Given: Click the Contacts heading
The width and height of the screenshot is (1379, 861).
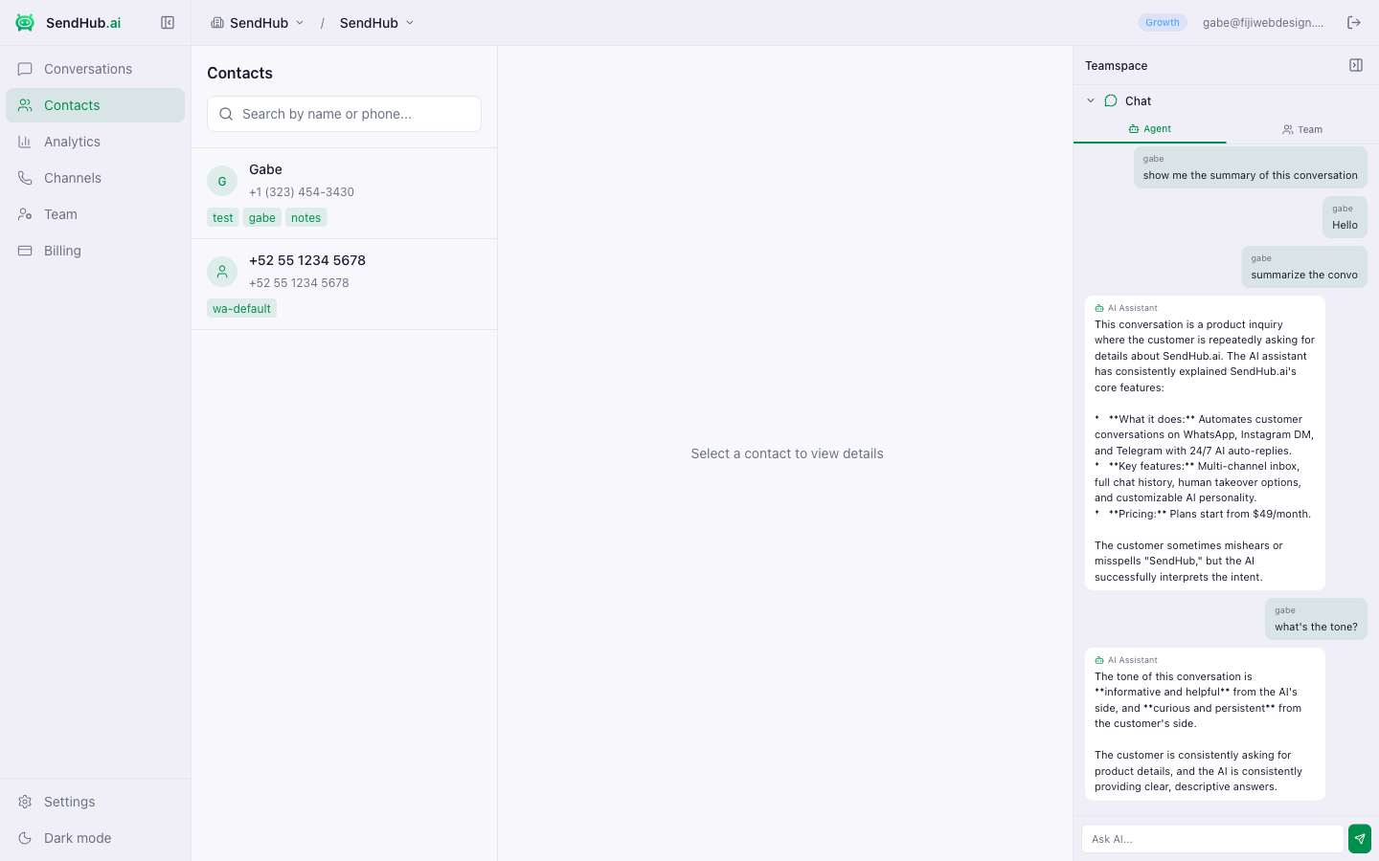Looking at the screenshot, I should 239,74.
